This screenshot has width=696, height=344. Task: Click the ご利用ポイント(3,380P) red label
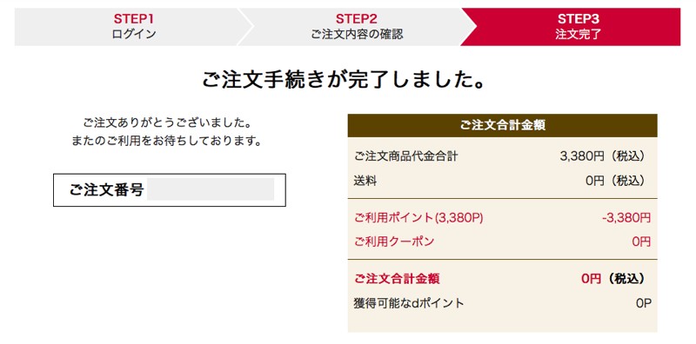418,217
